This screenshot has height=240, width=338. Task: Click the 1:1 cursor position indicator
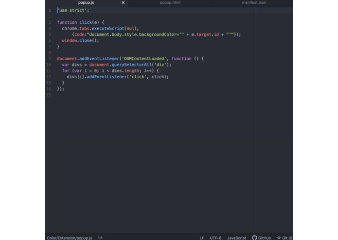[100, 238]
